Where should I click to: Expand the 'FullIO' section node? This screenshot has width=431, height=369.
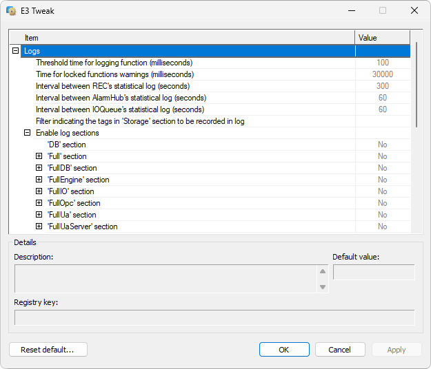(x=39, y=191)
